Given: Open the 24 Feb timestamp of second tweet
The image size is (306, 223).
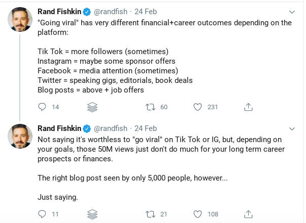Looking at the screenshot, I should point(146,128).
